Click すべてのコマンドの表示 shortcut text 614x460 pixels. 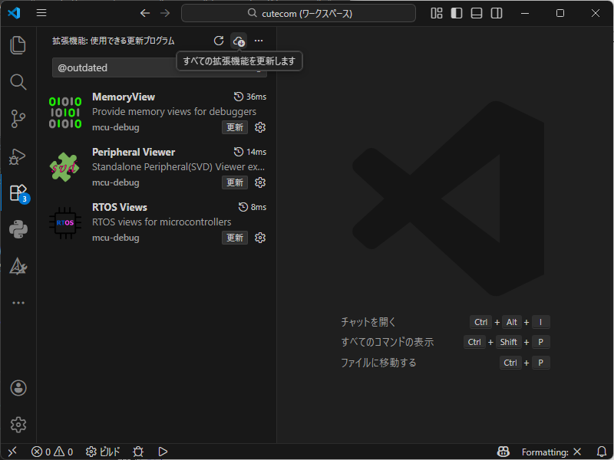click(388, 342)
